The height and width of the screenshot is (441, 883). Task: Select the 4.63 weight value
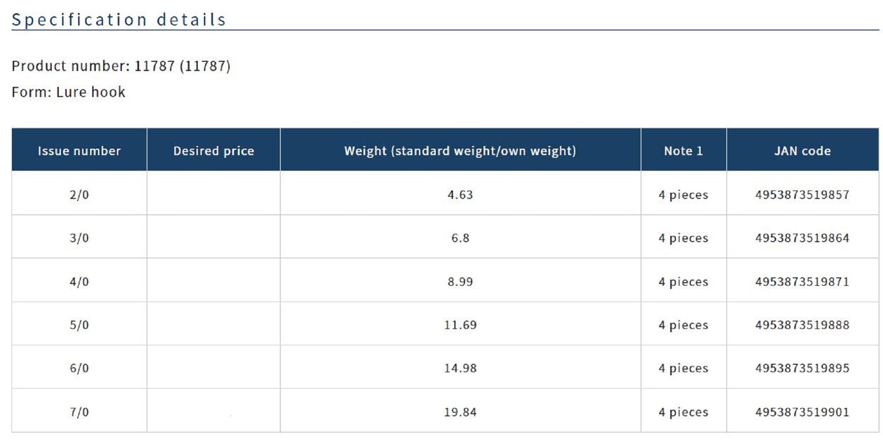tap(460, 194)
